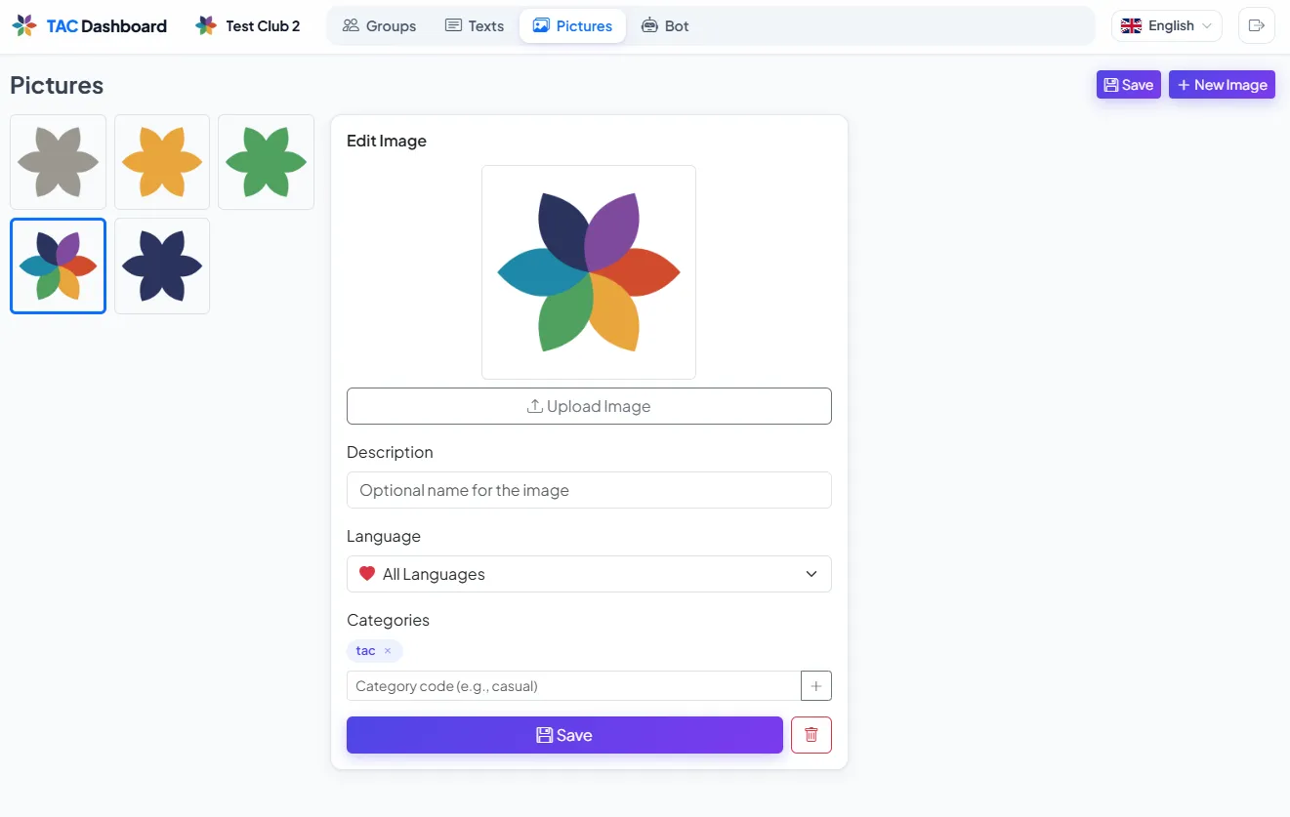Select the multicolor flower thumbnail
This screenshot has height=817, width=1290.
click(59, 266)
